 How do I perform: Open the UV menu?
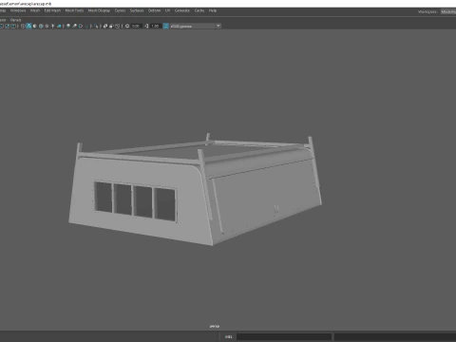(x=167, y=10)
